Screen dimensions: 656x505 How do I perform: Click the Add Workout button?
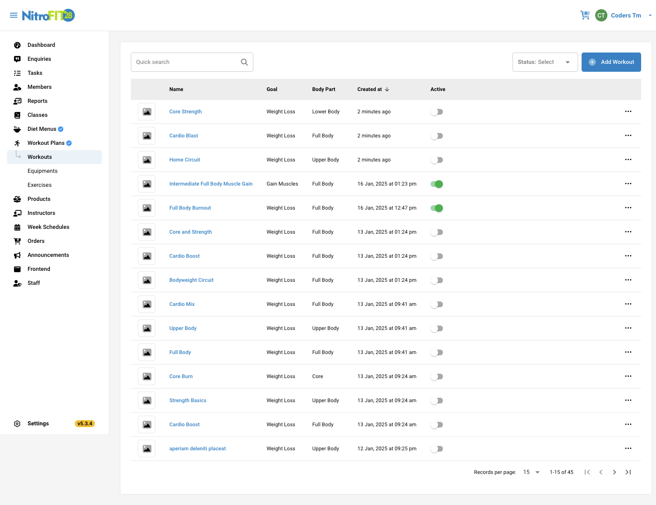[x=611, y=62]
